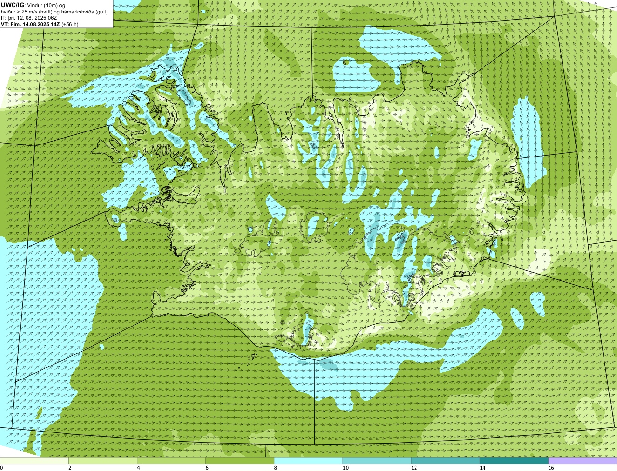
Task: Click the 4–6 m/s green legend swatch
Action: pyautogui.click(x=171, y=460)
